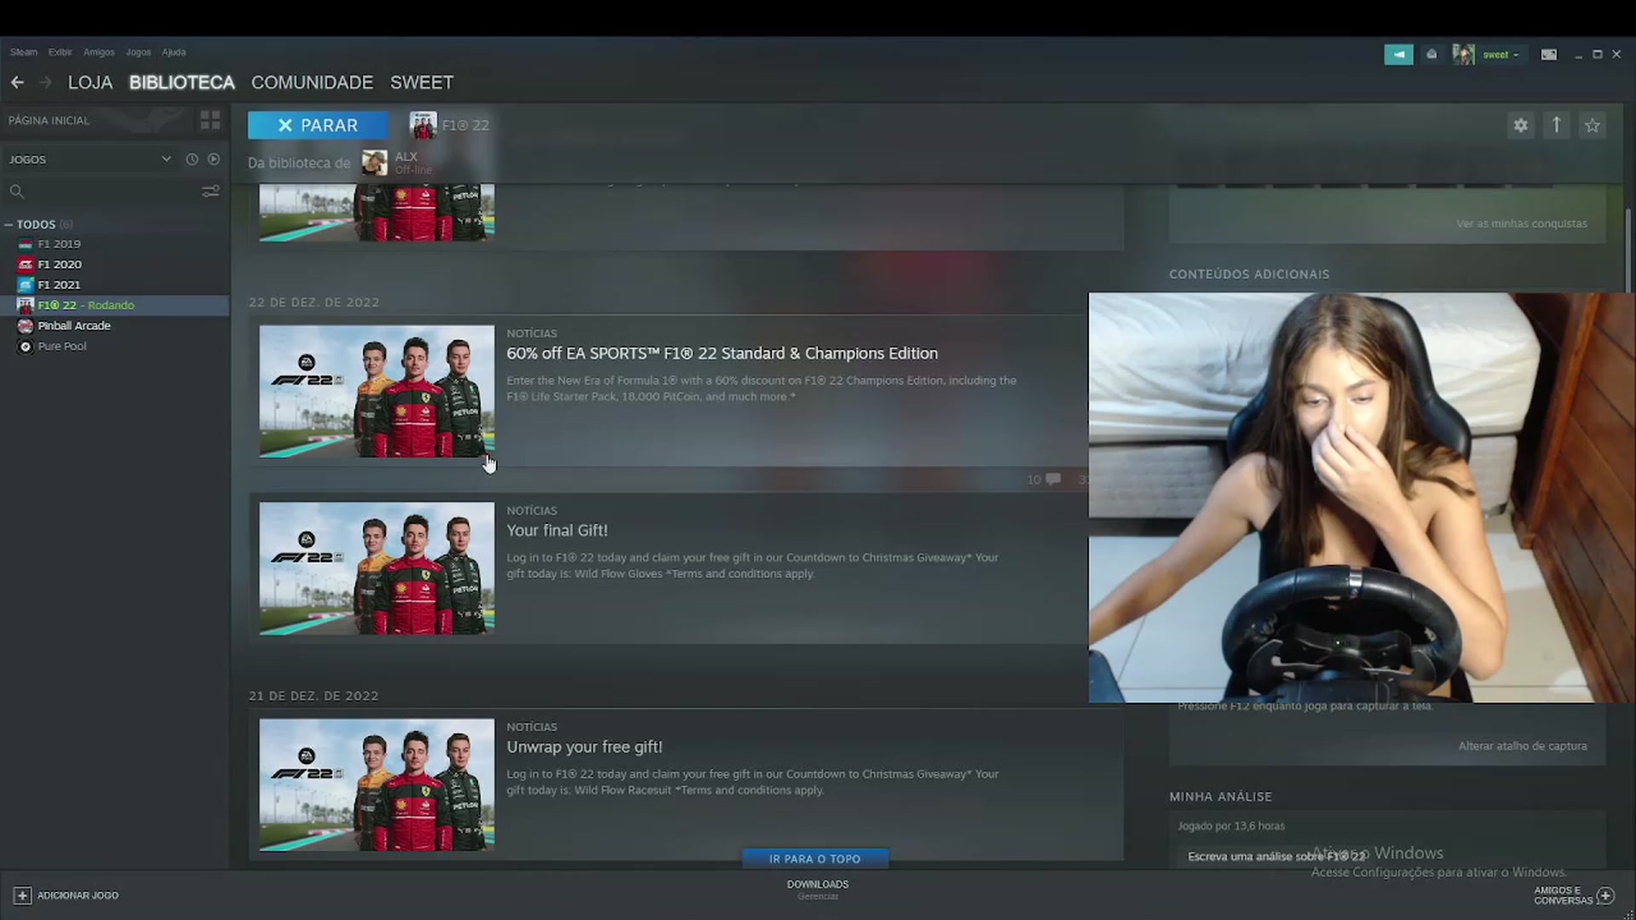This screenshot has height=920, width=1636.
Task: Open Ver as minhas conquistas link
Action: point(1521,224)
